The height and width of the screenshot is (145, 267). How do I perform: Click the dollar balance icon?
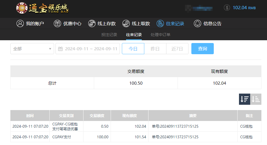(227, 8)
